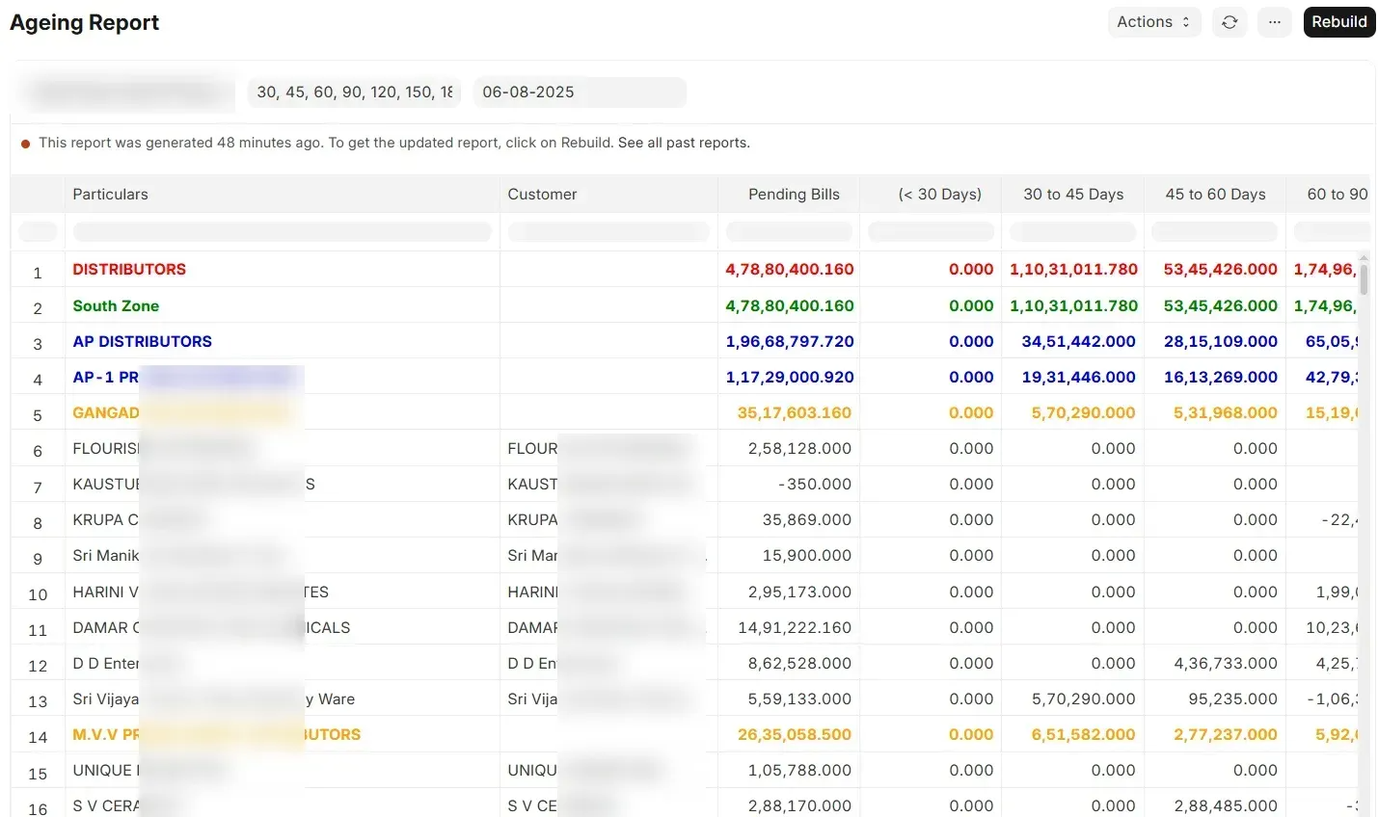Click pending bills value 14,91,222.160
1378x817 pixels.
tap(795, 627)
